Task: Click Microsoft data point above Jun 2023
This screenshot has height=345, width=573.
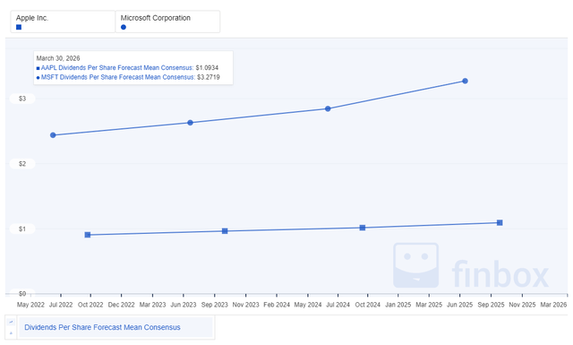Action: (191, 123)
